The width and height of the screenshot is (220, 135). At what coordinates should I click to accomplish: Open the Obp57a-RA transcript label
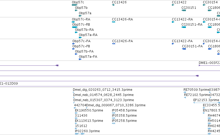click(x=88, y=35)
